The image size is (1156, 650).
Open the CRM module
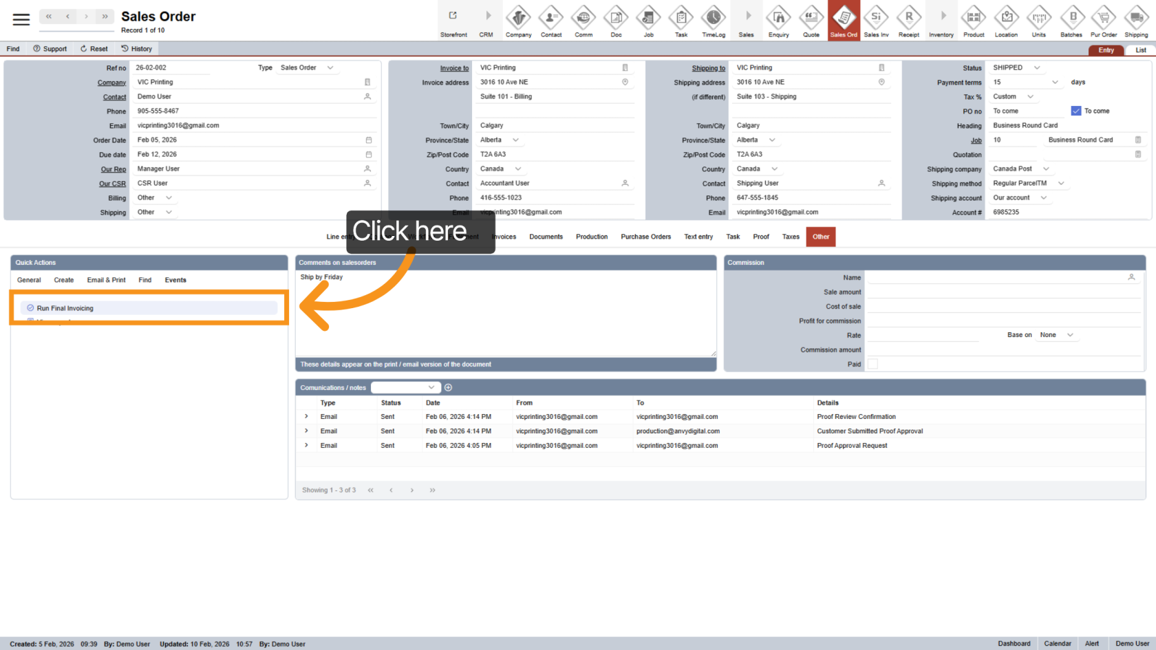point(486,21)
